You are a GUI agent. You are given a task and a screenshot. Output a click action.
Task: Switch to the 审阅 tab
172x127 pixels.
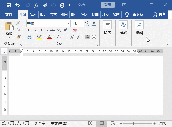(85, 14)
